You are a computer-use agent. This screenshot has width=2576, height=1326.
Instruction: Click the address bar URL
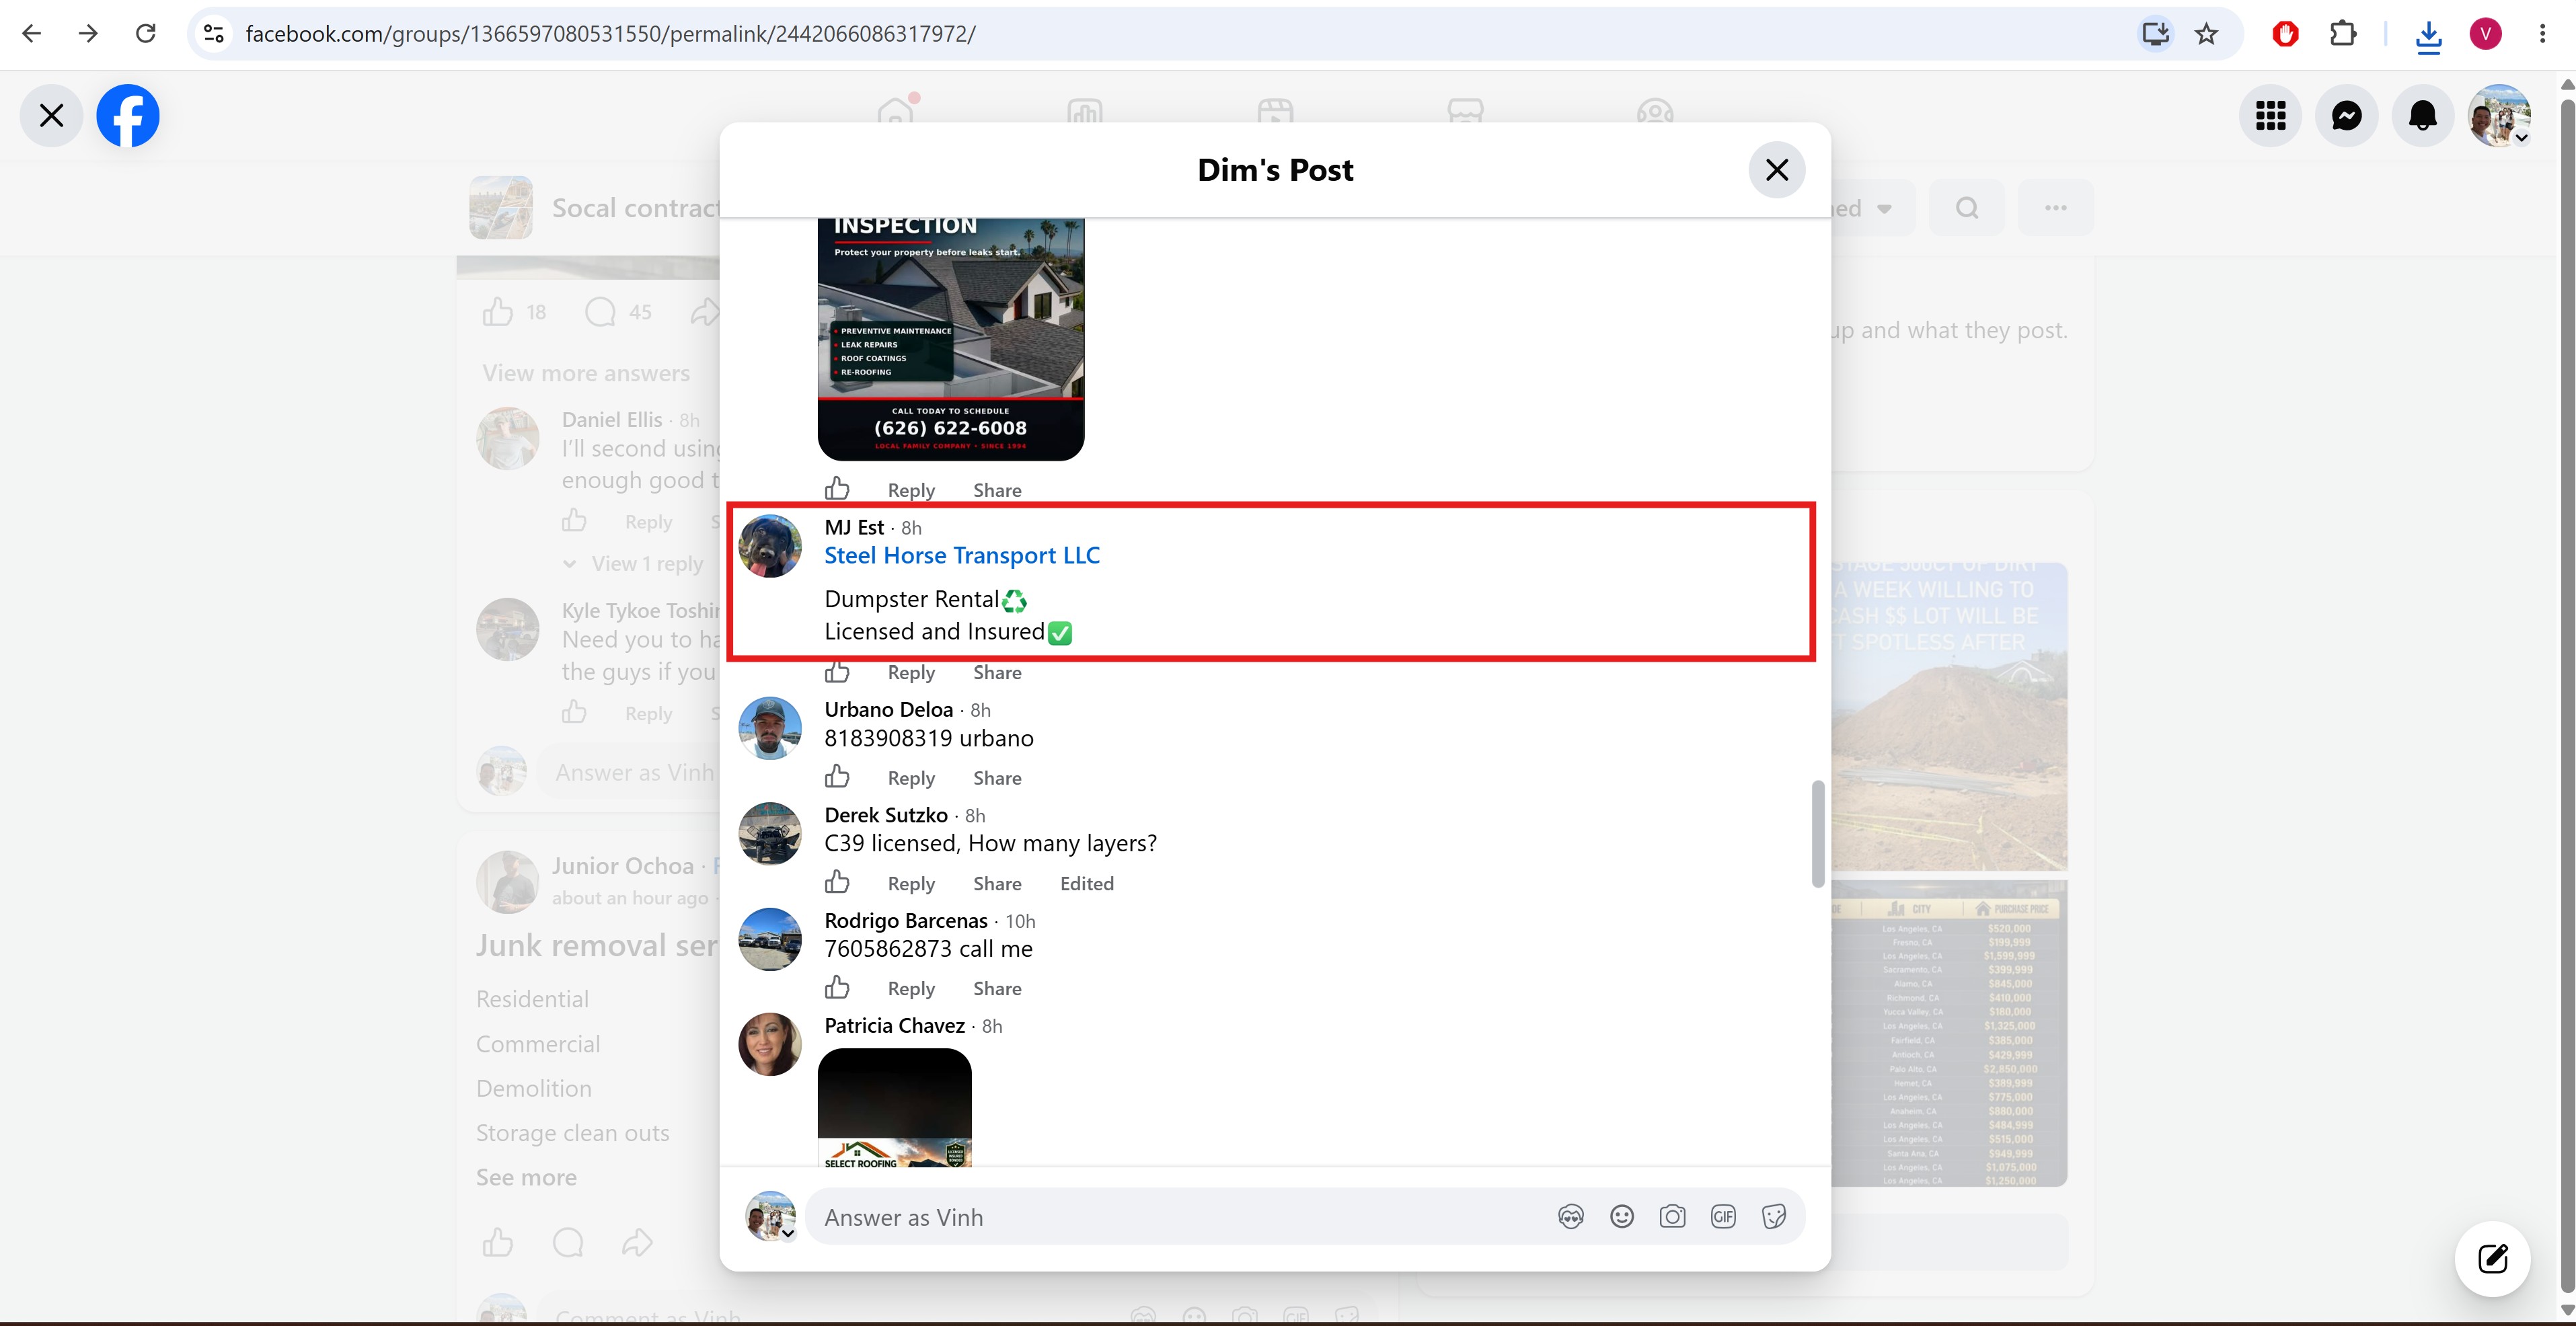click(611, 34)
